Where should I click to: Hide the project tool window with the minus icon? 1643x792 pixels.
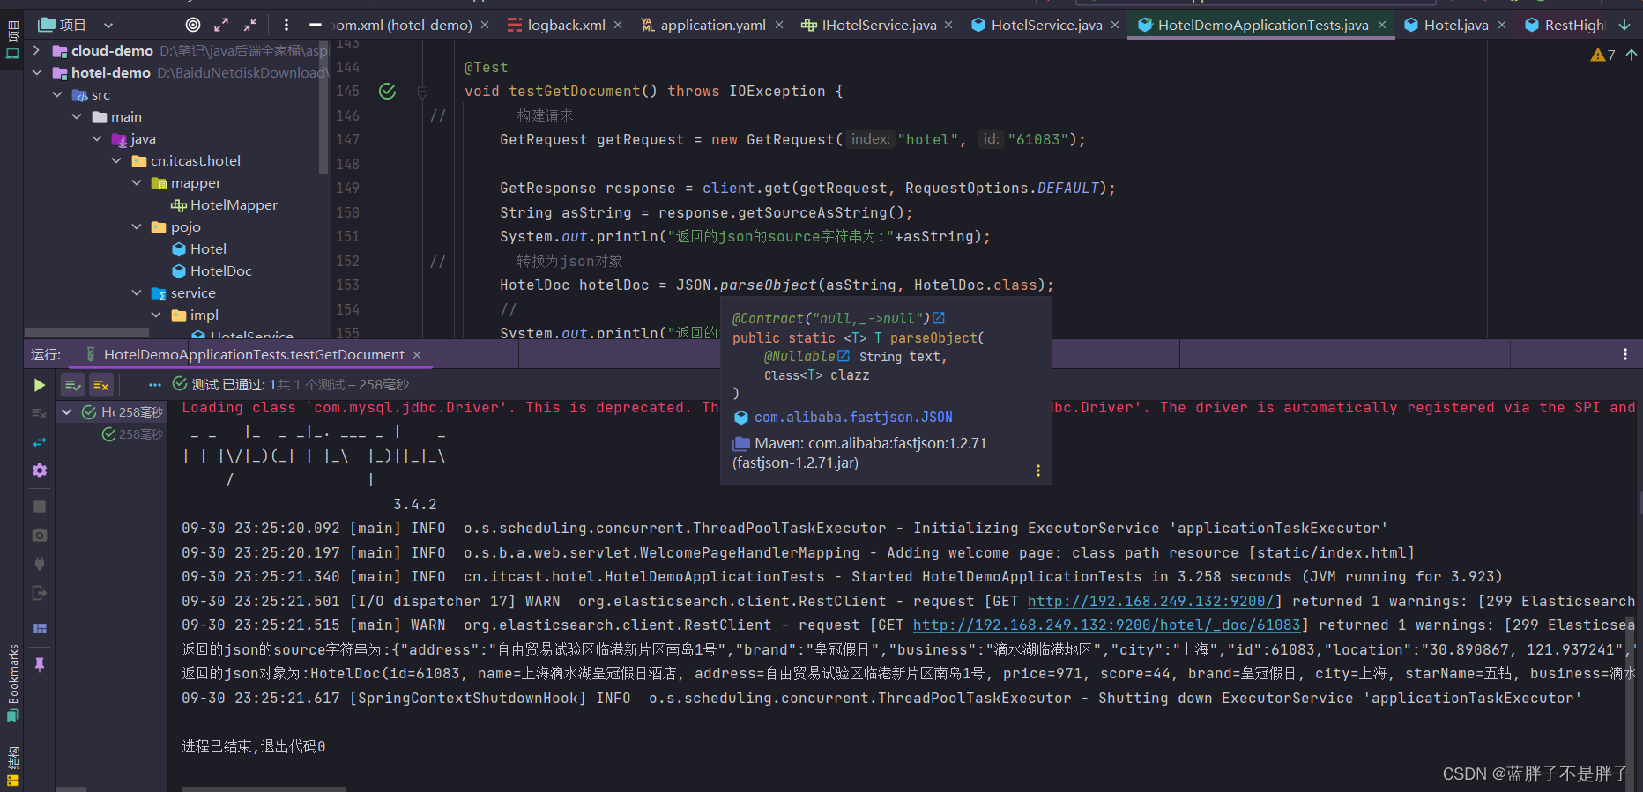315,25
